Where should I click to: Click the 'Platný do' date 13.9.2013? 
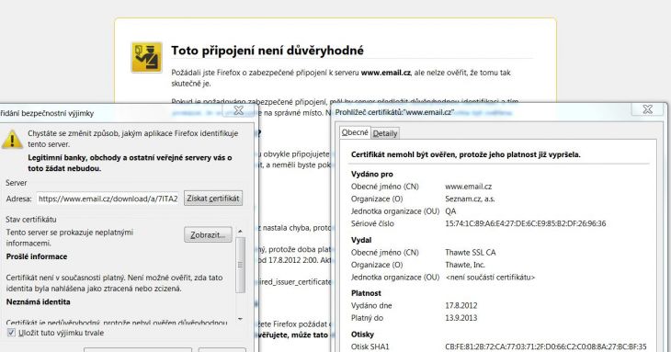tap(461, 318)
